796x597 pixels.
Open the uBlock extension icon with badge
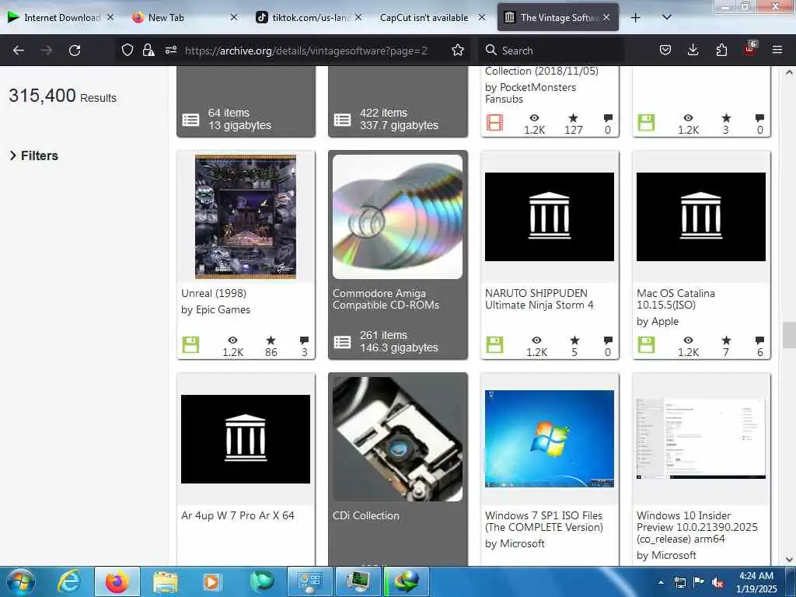click(750, 49)
